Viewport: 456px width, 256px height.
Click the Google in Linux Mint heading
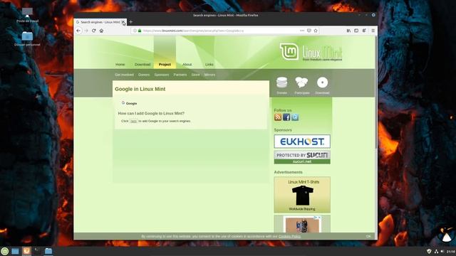(x=140, y=89)
